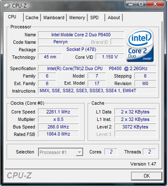This screenshot has height=186, width=167.
Task: Click the Core VID value '1.150 V'
Action: coord(110,57)
